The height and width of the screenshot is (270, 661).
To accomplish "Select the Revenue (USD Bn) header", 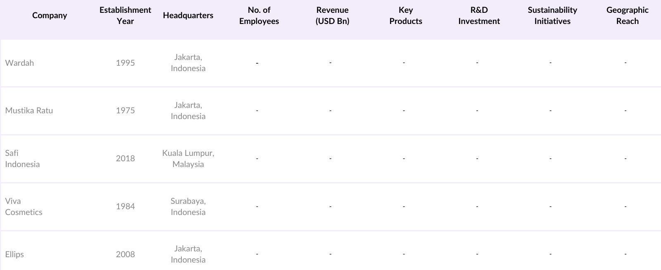I will [332, 16].
